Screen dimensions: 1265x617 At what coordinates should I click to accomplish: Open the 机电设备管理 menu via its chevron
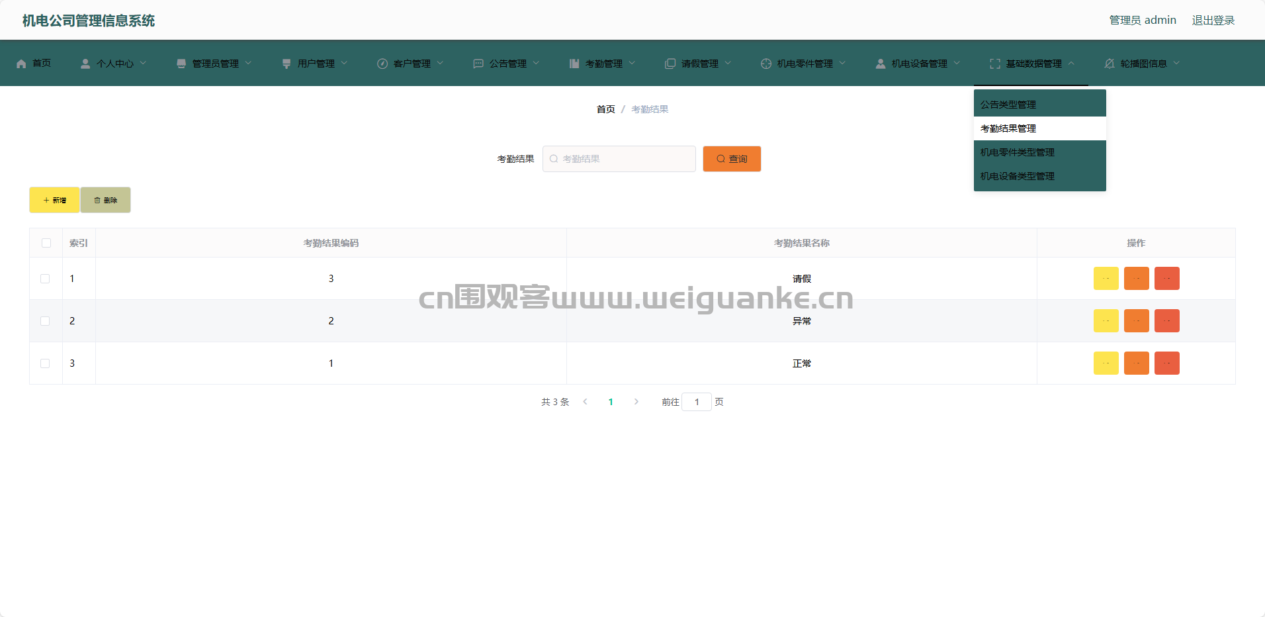[957, 63]
